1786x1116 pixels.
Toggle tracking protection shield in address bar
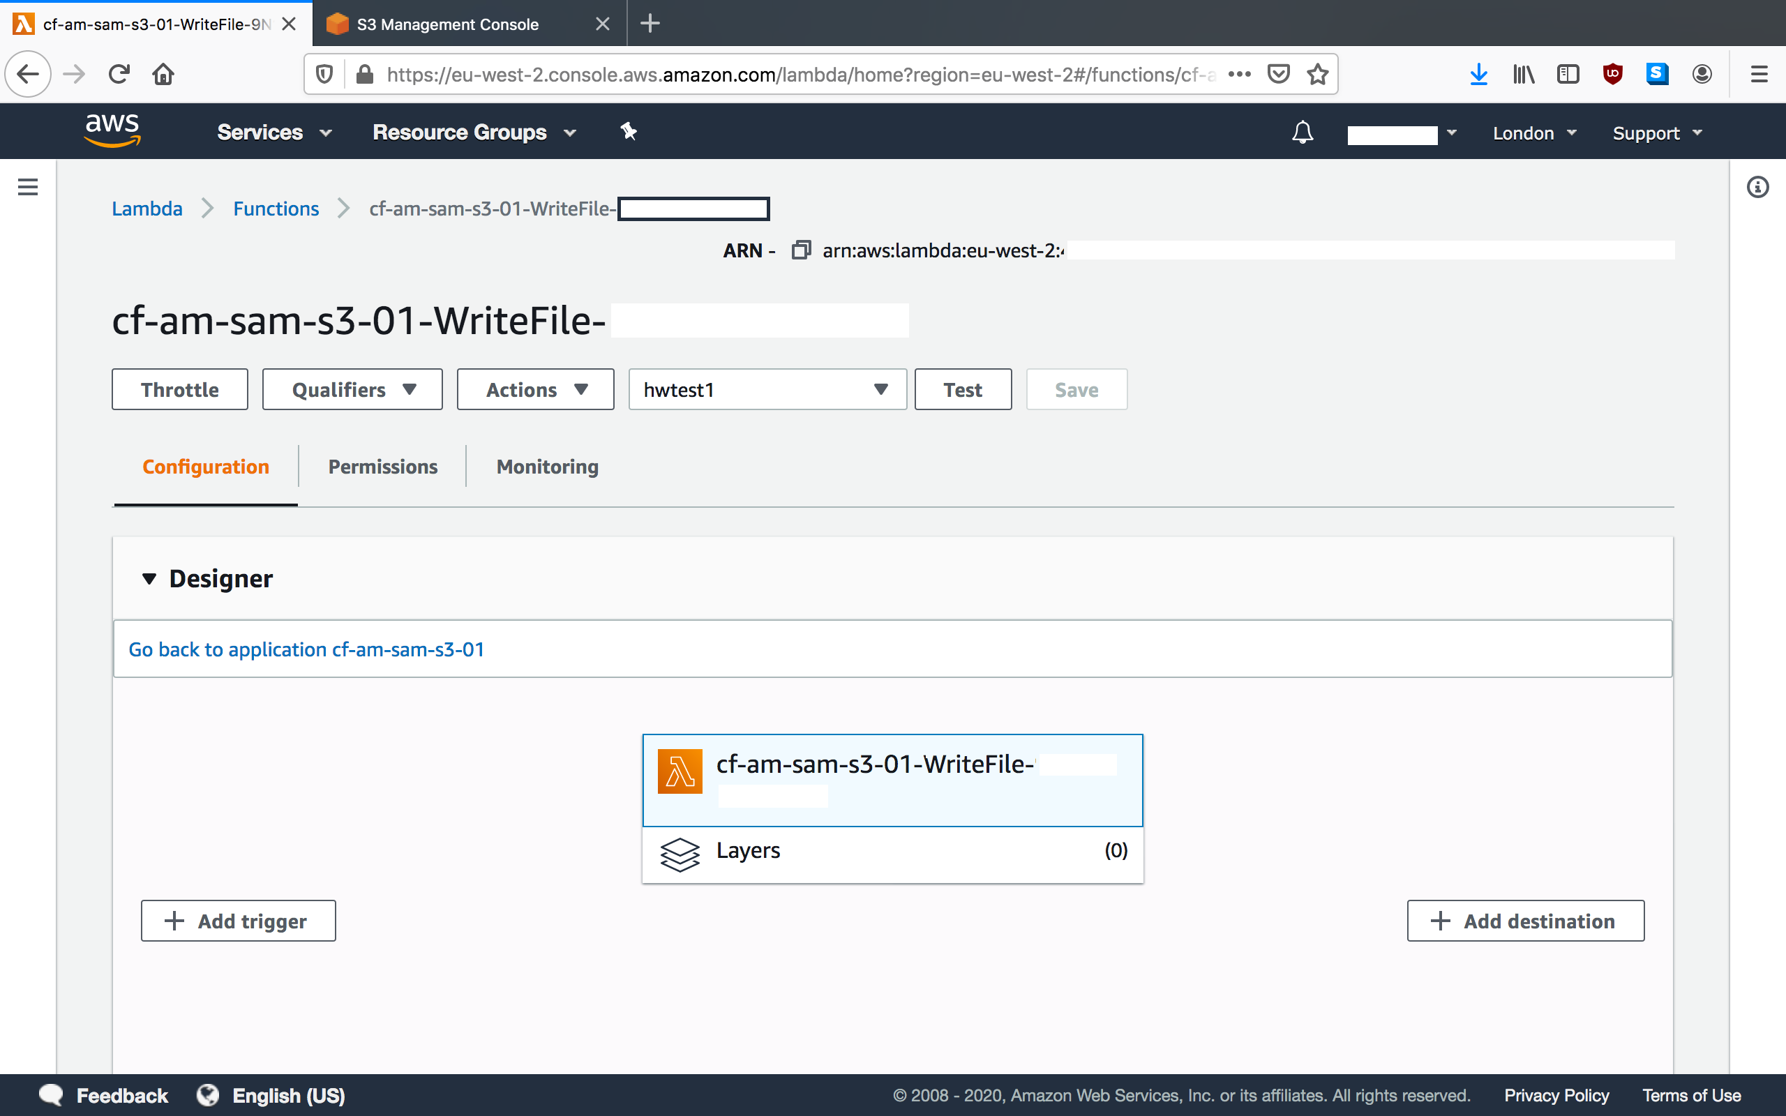[x=324, y=74]
